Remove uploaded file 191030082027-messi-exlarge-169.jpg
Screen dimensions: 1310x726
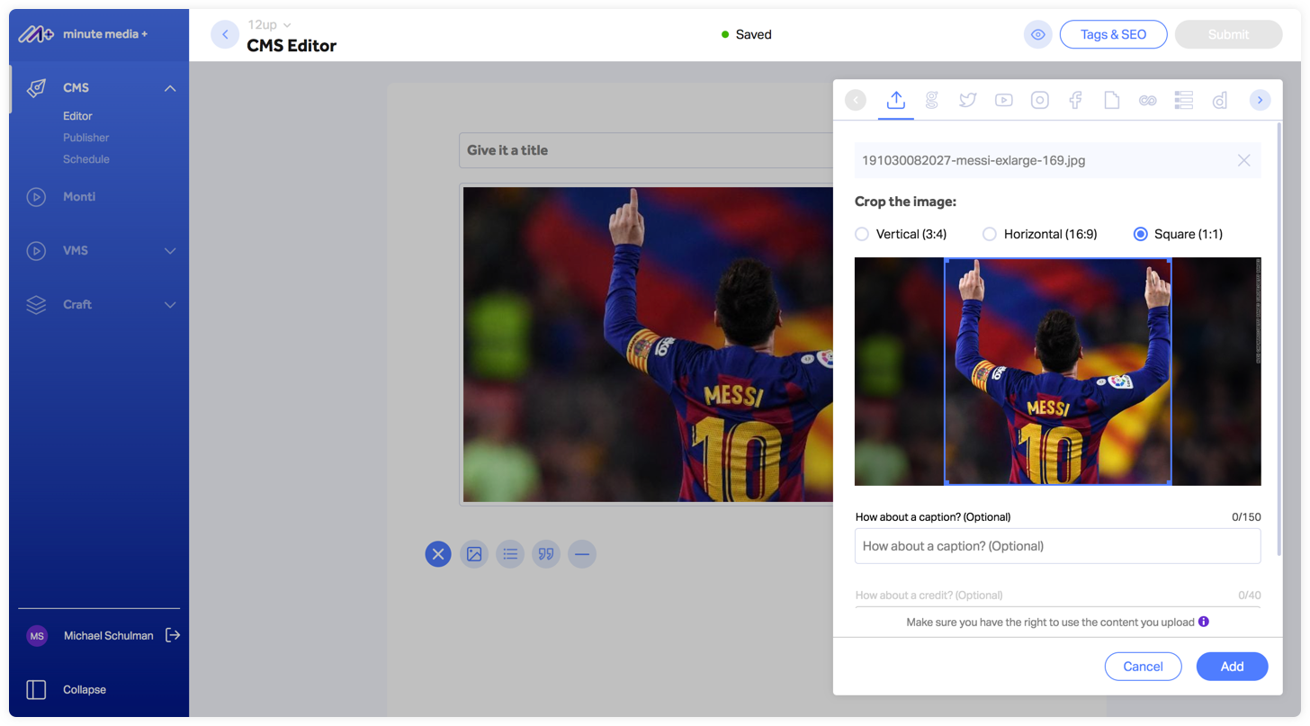(1244, 160)
